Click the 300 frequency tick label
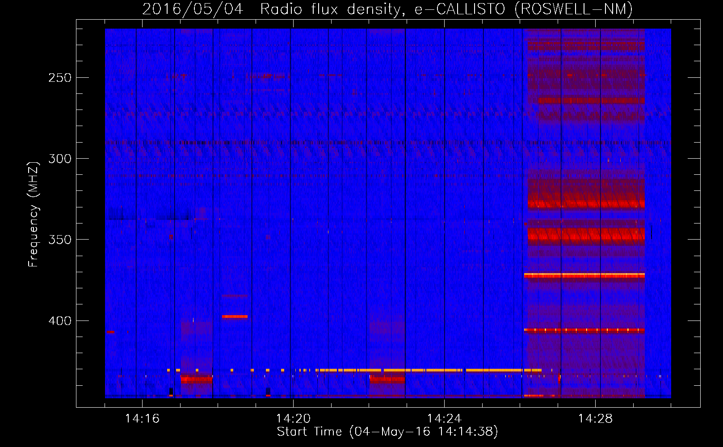 (60, 159)
